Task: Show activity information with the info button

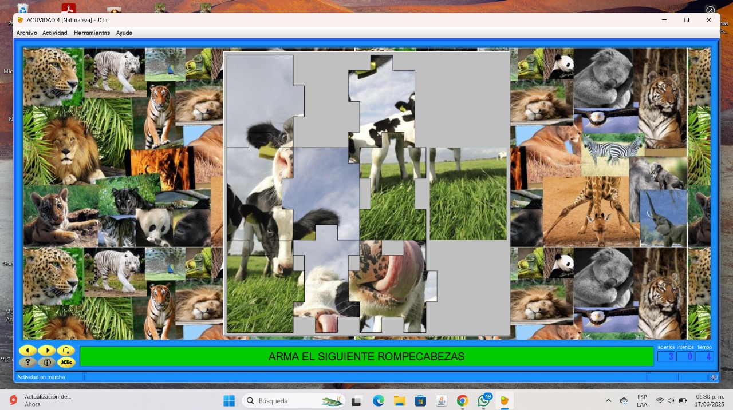Action: click(x=47, y=362)
